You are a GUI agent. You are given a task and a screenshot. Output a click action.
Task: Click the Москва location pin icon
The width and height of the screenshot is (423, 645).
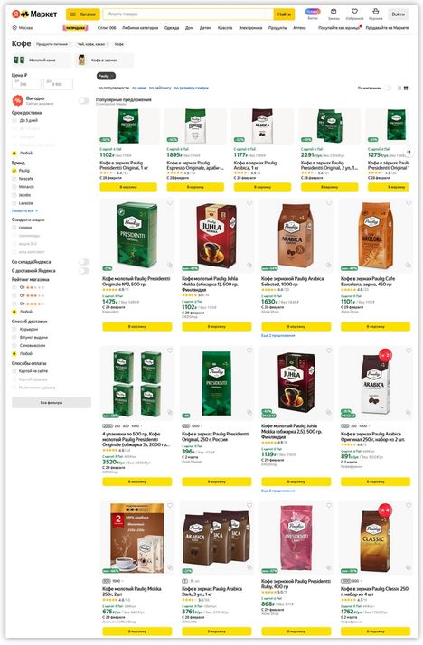(x=14, y=28)
